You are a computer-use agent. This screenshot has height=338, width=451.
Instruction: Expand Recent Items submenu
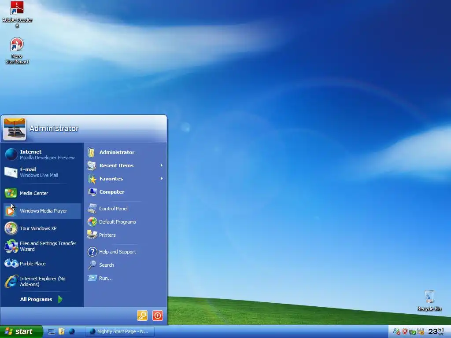click(126, 165)
